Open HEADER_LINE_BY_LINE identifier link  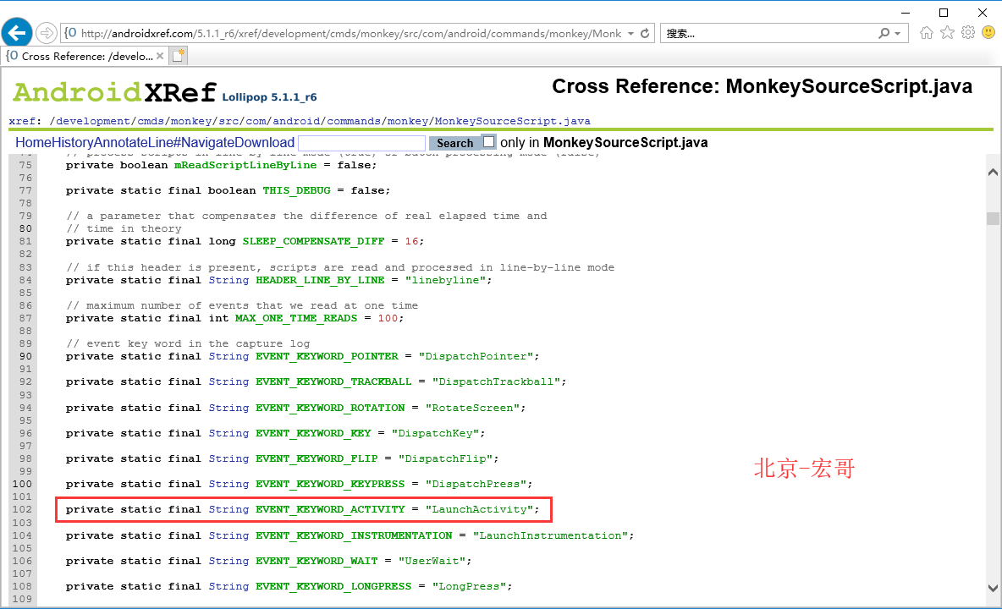tap(320, 280)
